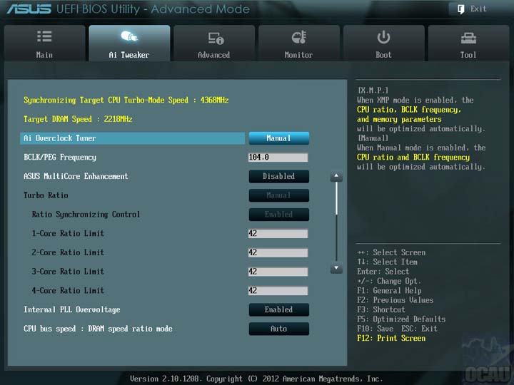Switch to the Main tab
The image size is (514, 385).
pos(44,43)
